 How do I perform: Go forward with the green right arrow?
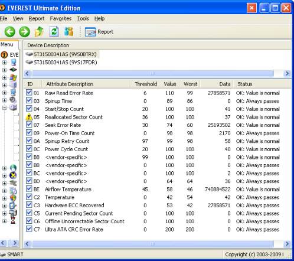coord(25,32)
